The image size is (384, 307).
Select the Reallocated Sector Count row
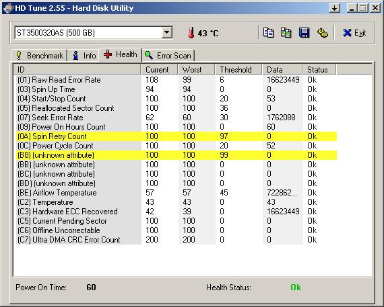point(177,108)
